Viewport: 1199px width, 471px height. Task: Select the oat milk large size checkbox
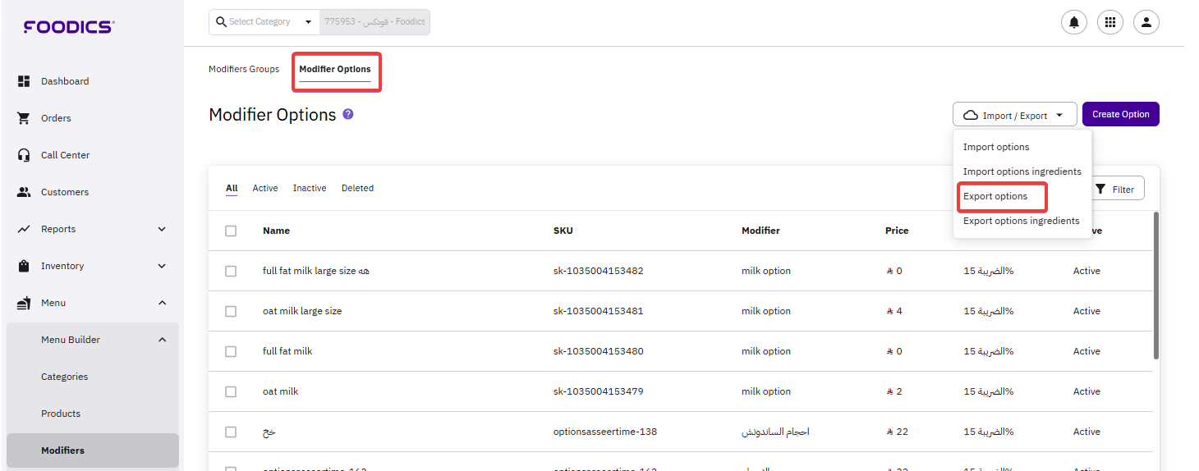tap(231, 312)
